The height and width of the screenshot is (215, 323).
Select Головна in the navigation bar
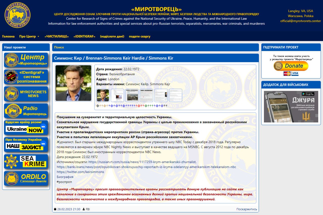pyautogui.click(x=8, y=36)
